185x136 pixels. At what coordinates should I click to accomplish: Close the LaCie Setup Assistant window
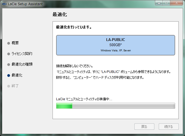point(177,3)
